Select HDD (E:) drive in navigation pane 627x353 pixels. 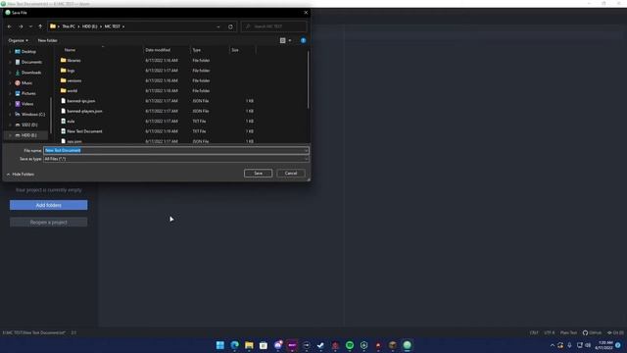(x=28, y=135)
